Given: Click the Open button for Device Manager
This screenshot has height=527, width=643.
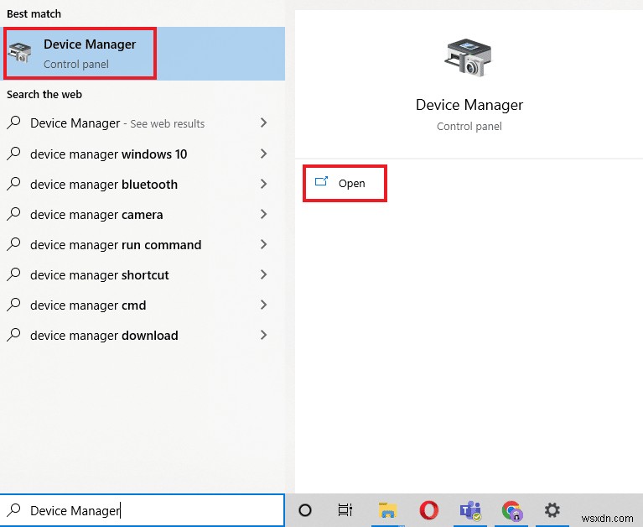Looking at the screenshot, I should [345, 183].
